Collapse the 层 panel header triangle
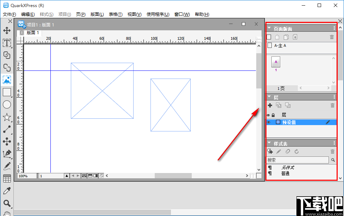This screenshot has width=344, height=216. [269, 96]
